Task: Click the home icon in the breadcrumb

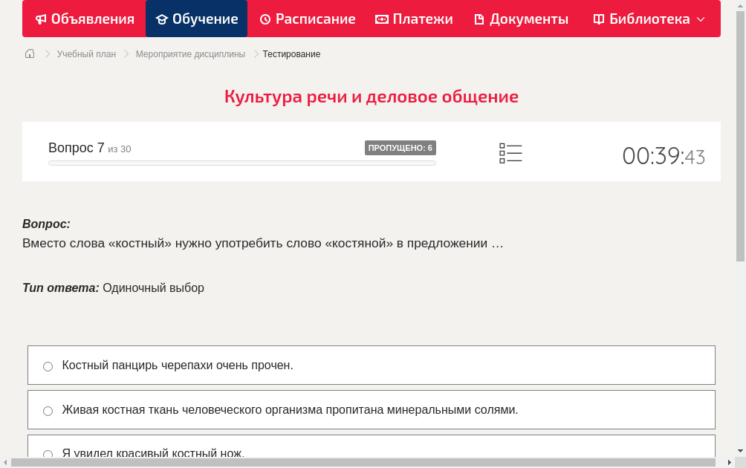Action: point(30,53)
